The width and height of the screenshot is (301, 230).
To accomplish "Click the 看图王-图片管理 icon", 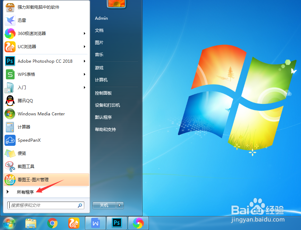I will [x=10, y=180].
